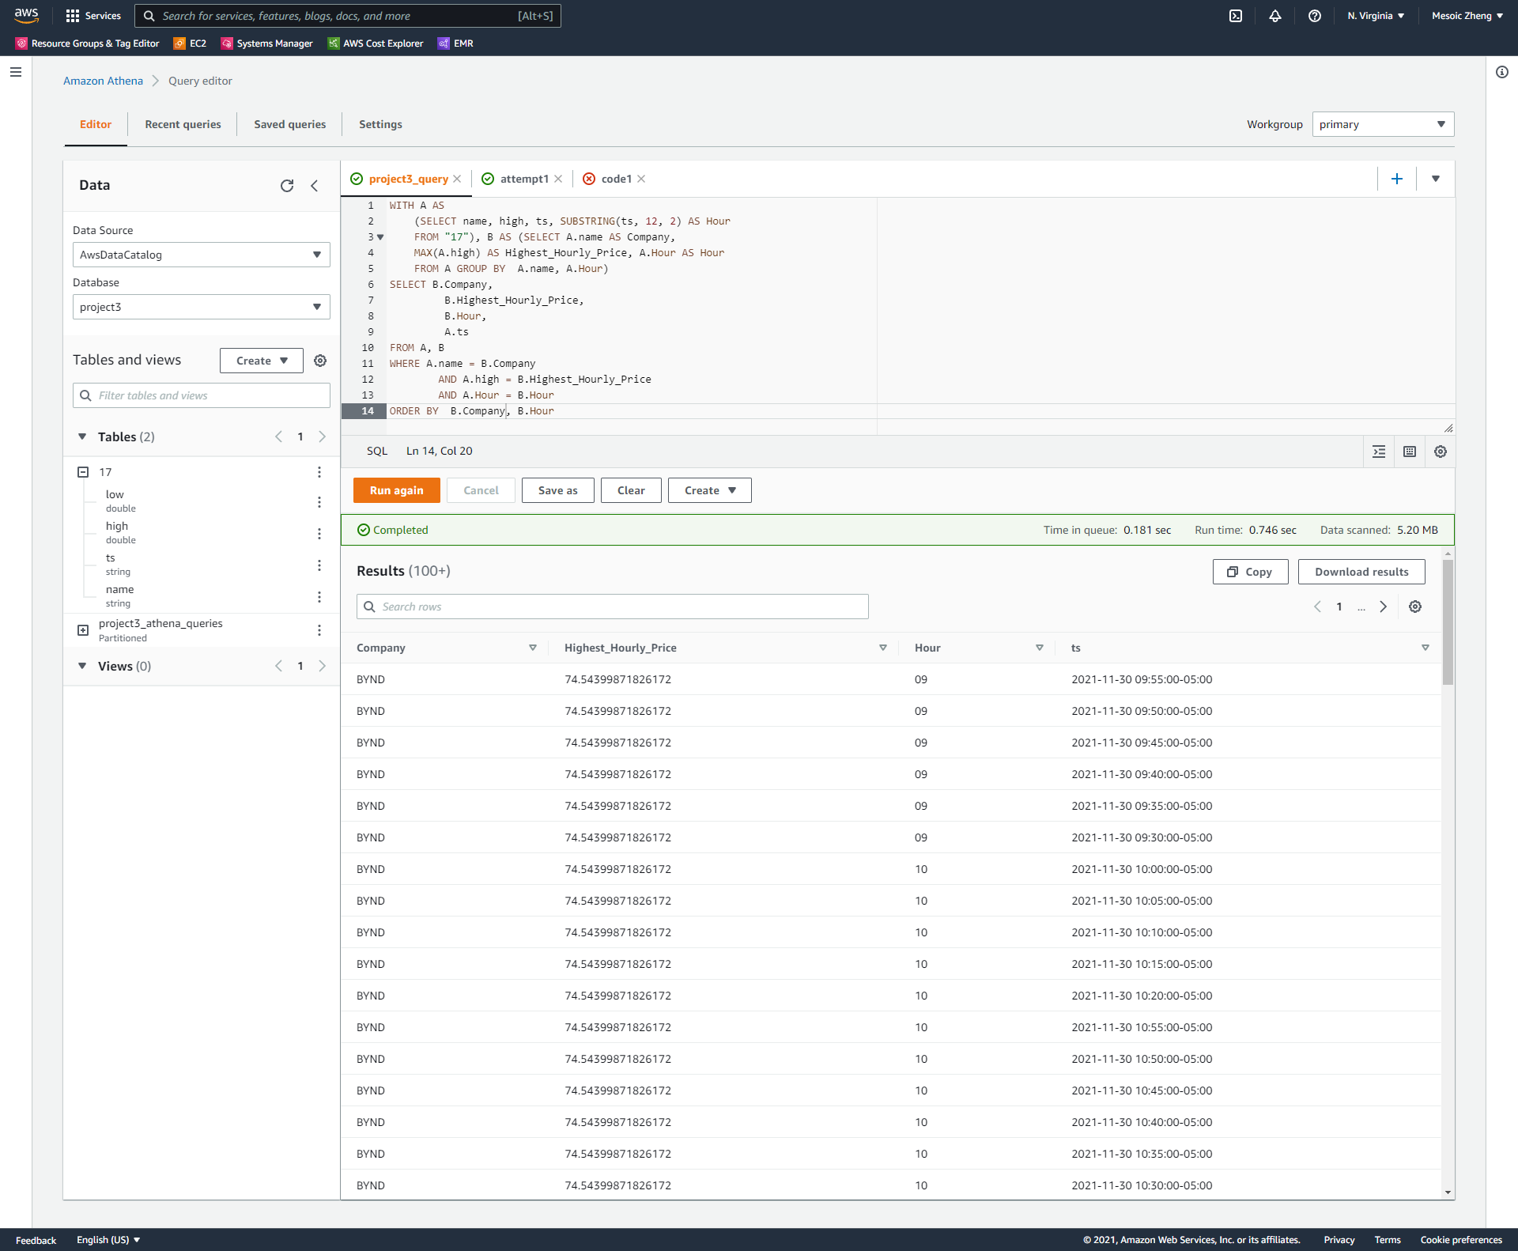Open the Database dropdown showing project3

201,307
